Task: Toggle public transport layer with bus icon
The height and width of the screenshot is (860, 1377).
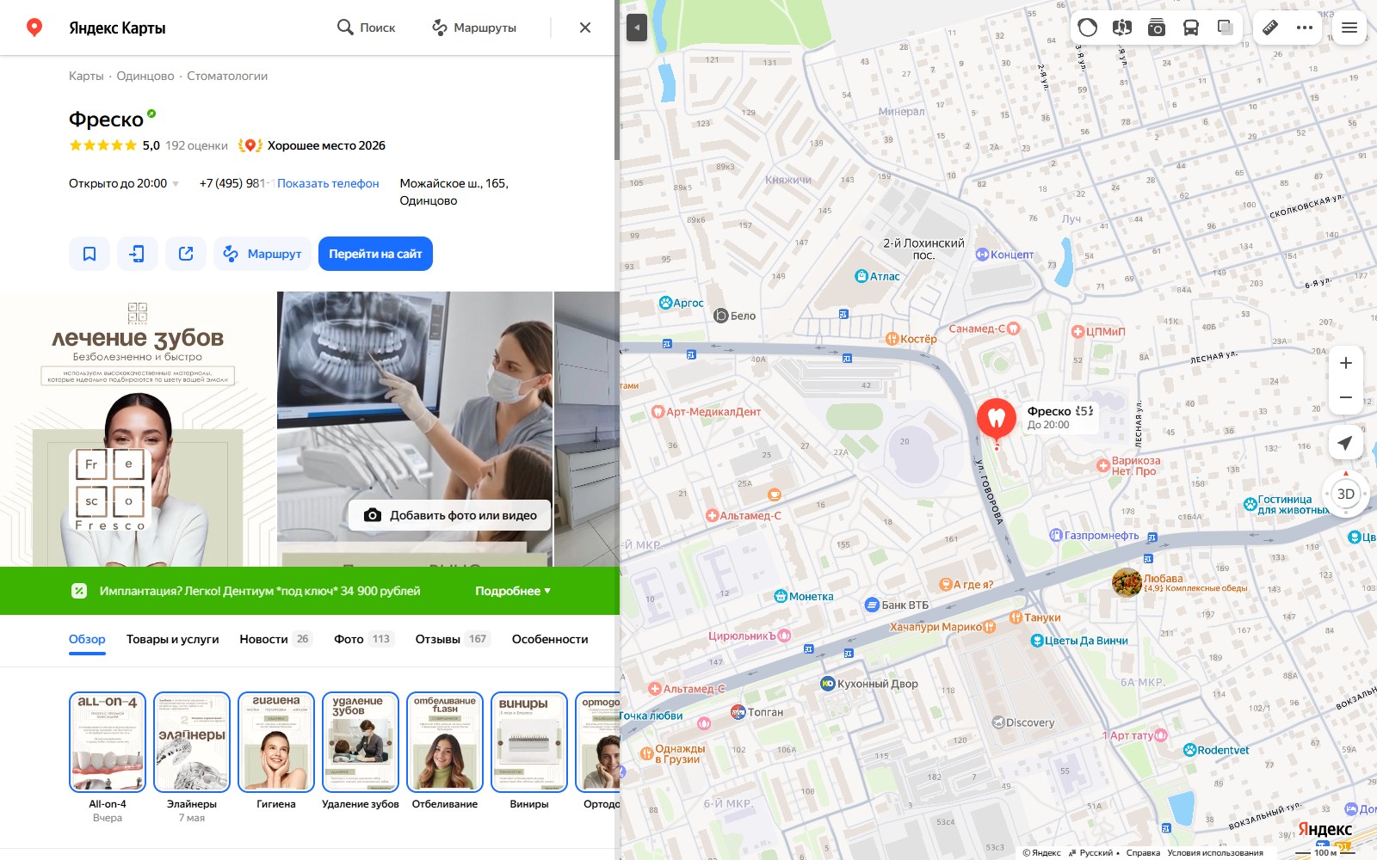Action: 1191,28
